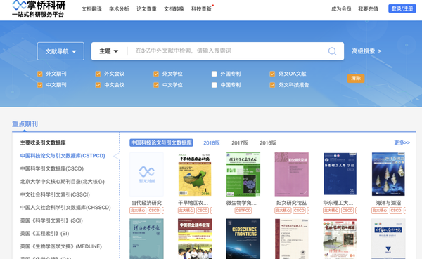Select 美国《生物学医学文摘》(MEDLINE)
This screenshot has height=259, width=422.
point(60,246)
